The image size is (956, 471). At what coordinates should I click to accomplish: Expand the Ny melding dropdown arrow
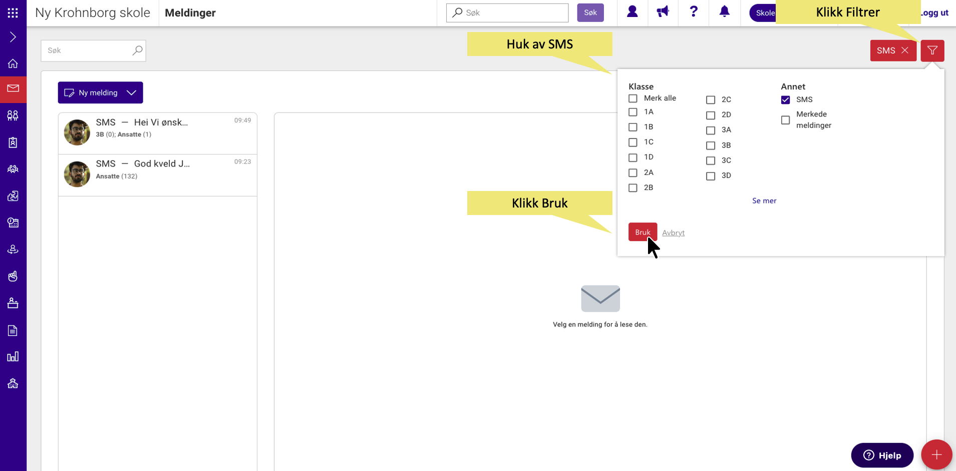pos(131,93)
